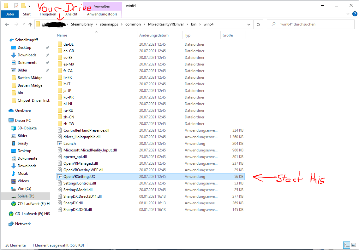Viewport: 359px width, 250px height.
Task: Select openvr_api.dll file icon
Action: point(60,157)
